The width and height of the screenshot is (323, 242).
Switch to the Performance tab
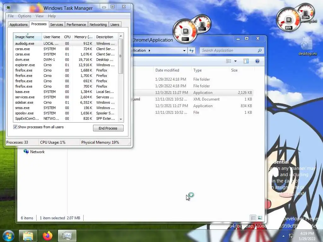click(x=76, y=25)
